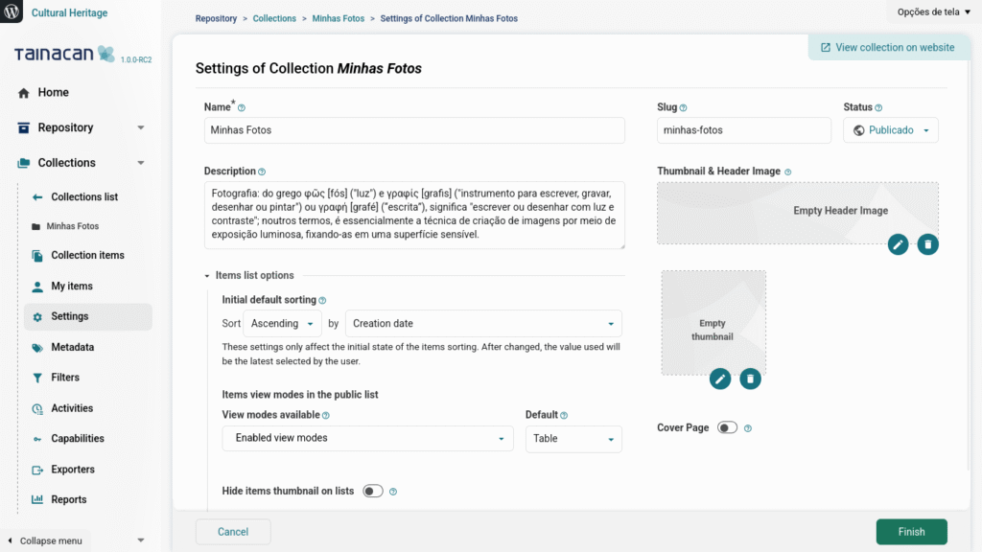982x552 pixels.
Task: Delete the thumbnail using its trash icon
Action: [751, 379]
